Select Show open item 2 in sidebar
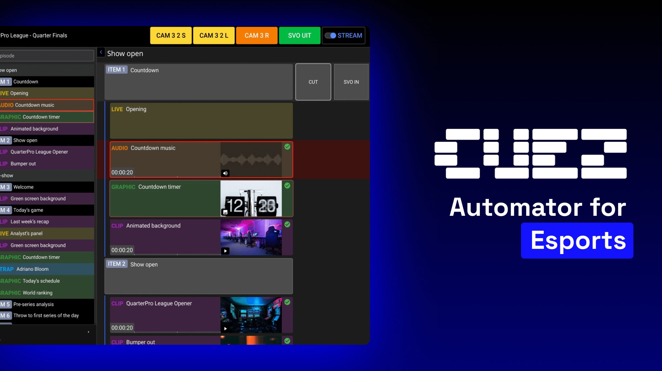 pos(47,140)
